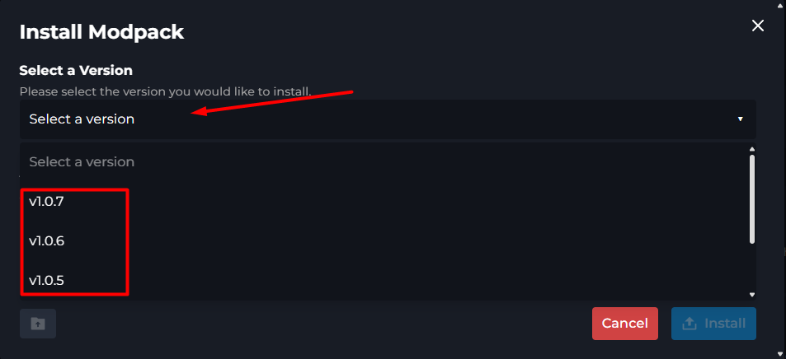Image resolution: width=786 pixels, height=359 pixels.
Task: Click the "Install Modpack" dialog title
Action: point(101,32)
